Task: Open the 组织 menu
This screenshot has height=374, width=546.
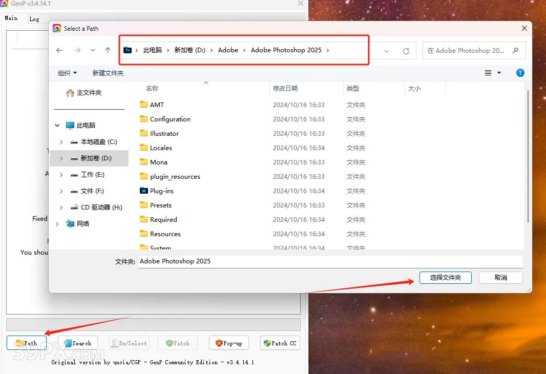Action: pos(67,73)
